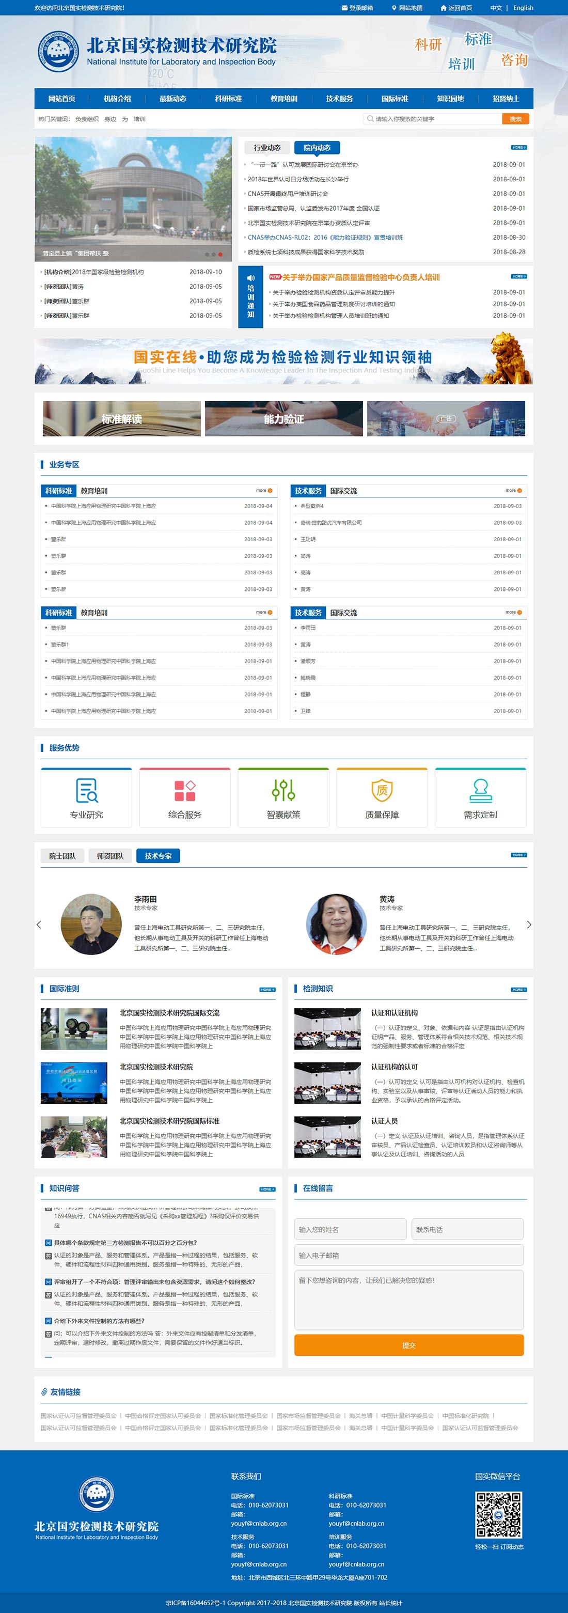Open the list entry 奇瑞·捷豹路虎汽车有限公司

pos(330,522)
